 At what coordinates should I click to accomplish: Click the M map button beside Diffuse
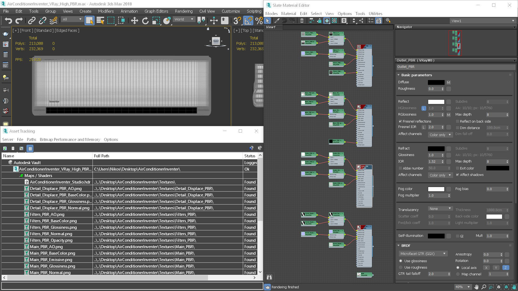[448, 82]
